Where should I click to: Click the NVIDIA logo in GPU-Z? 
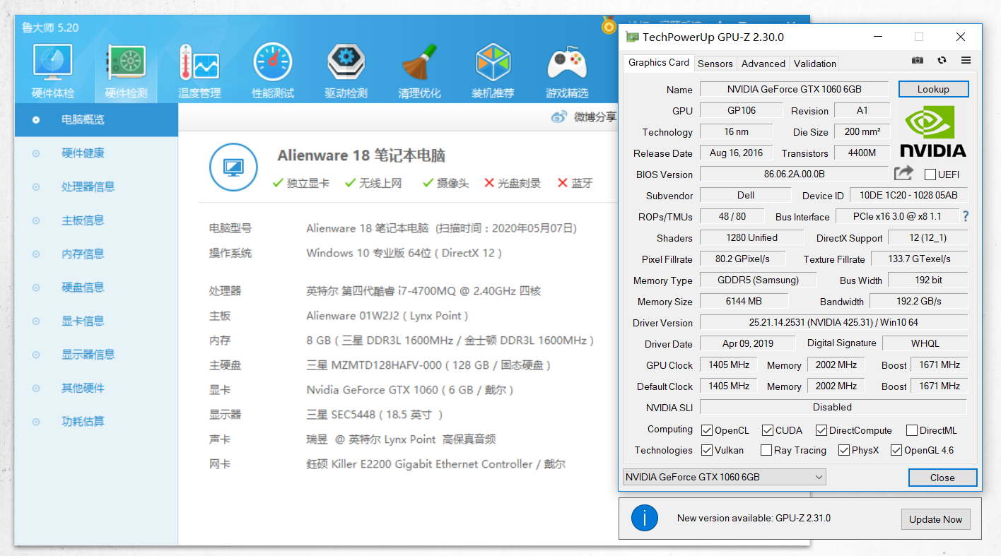pyautogui.click(x=933, y=131)
